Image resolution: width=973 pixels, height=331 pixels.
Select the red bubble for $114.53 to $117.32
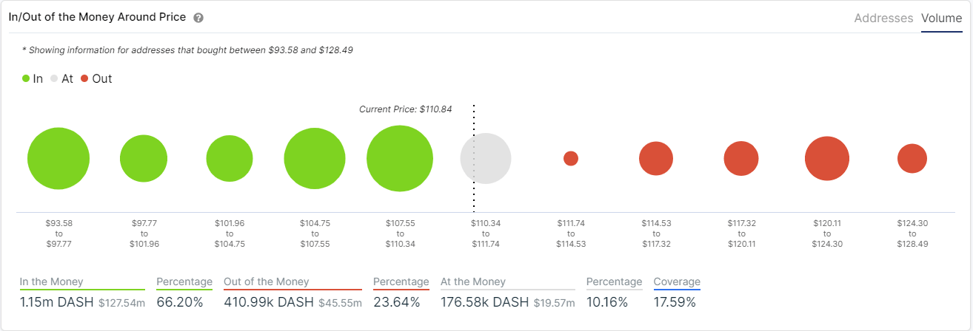656,159
